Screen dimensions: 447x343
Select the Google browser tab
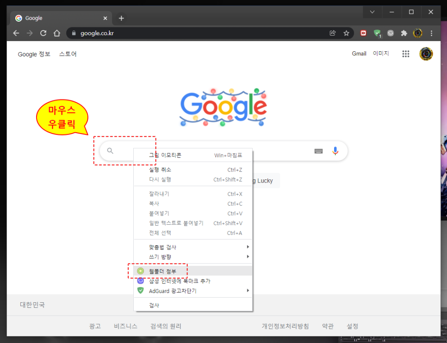61,18
